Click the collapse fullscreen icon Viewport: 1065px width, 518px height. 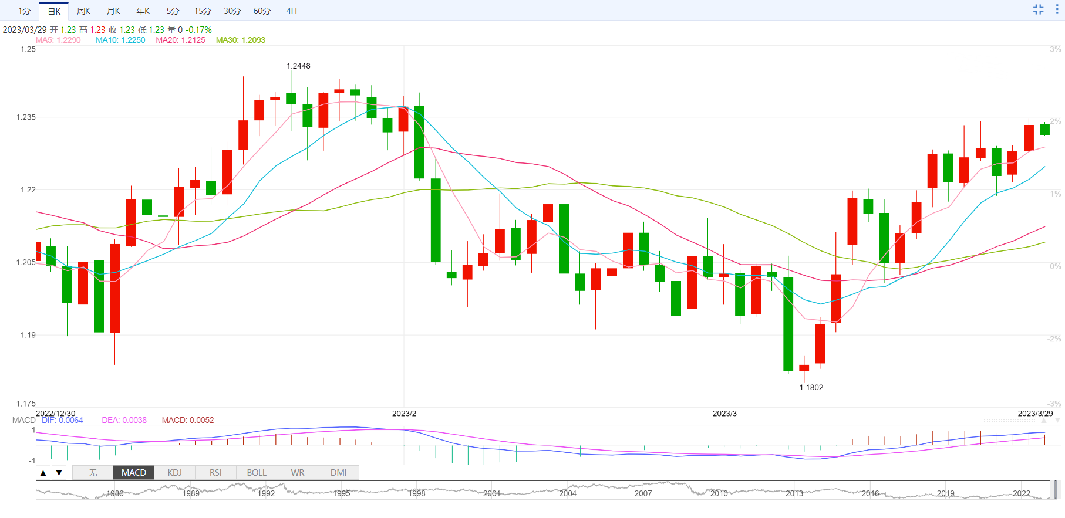click(x=1038, y=9)
